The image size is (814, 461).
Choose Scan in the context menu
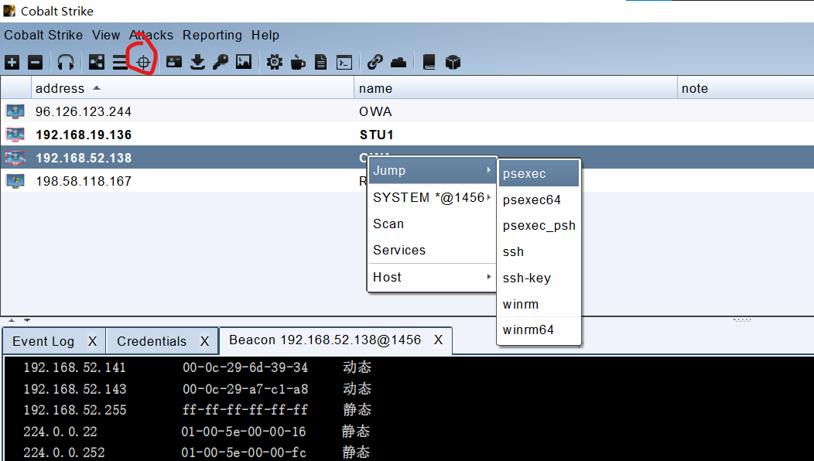432,224
